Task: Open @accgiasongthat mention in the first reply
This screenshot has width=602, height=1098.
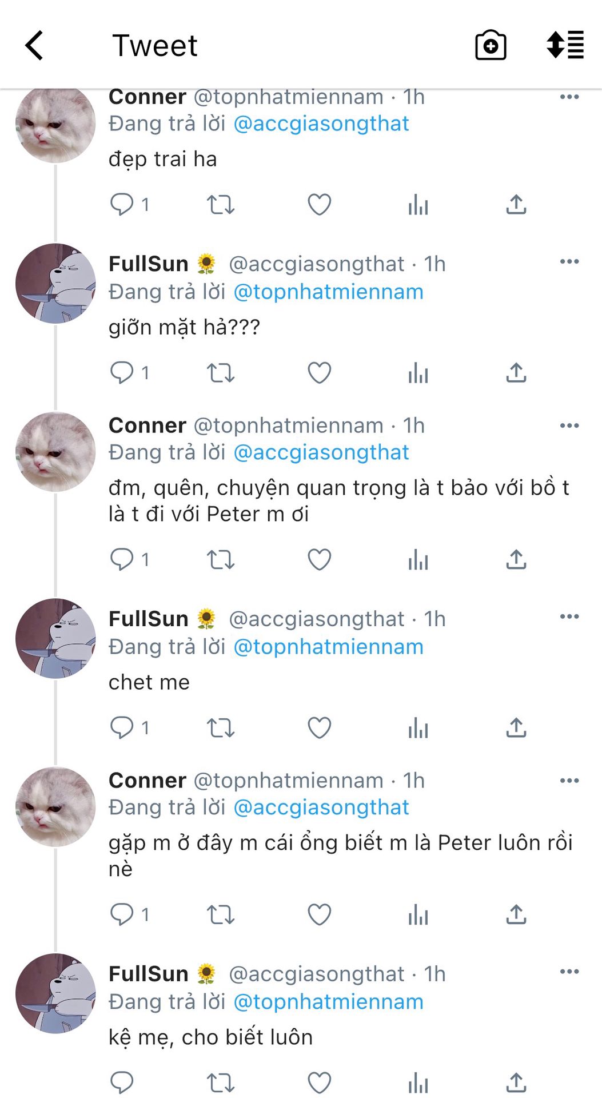Action: 321,124
